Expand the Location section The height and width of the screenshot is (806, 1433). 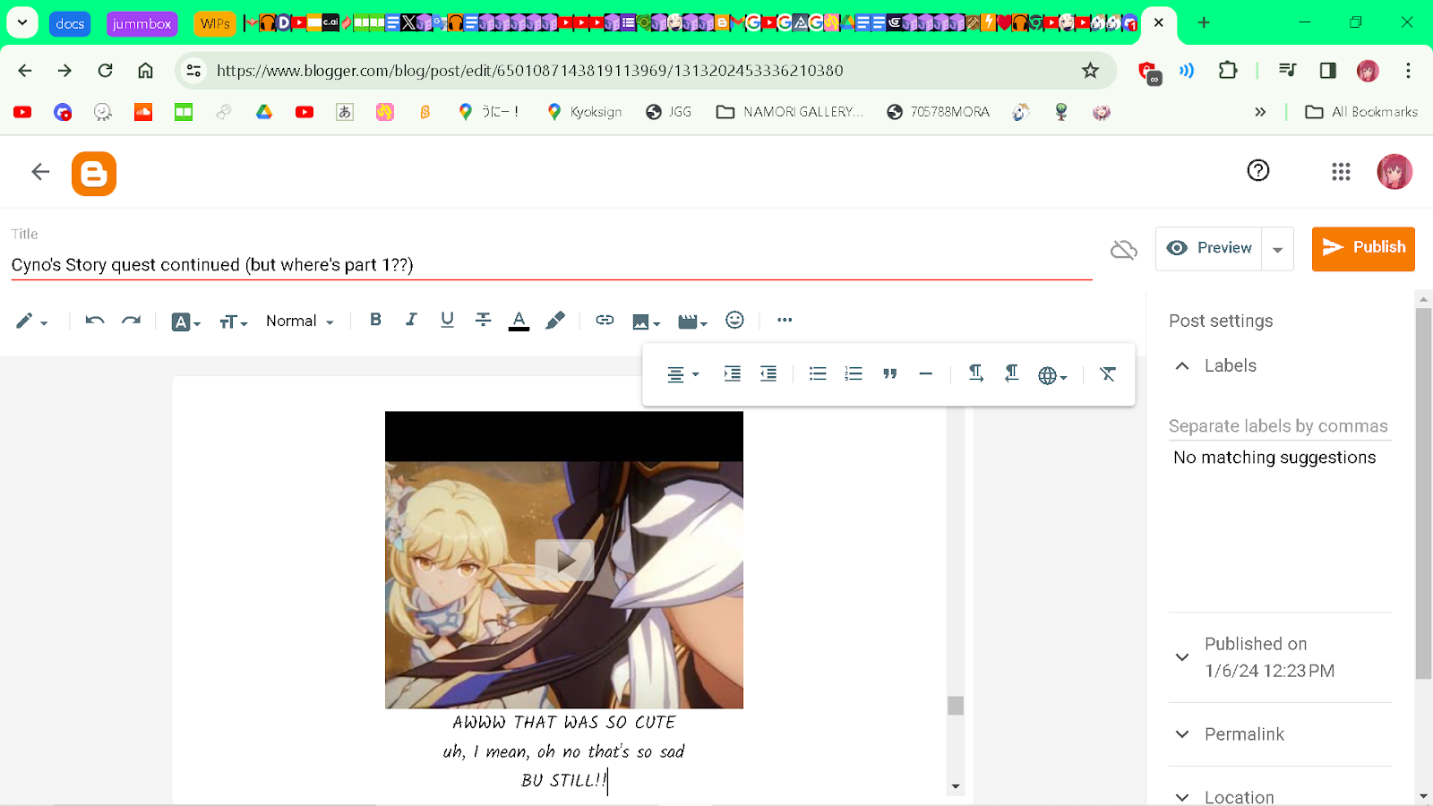pos(1182,797)
